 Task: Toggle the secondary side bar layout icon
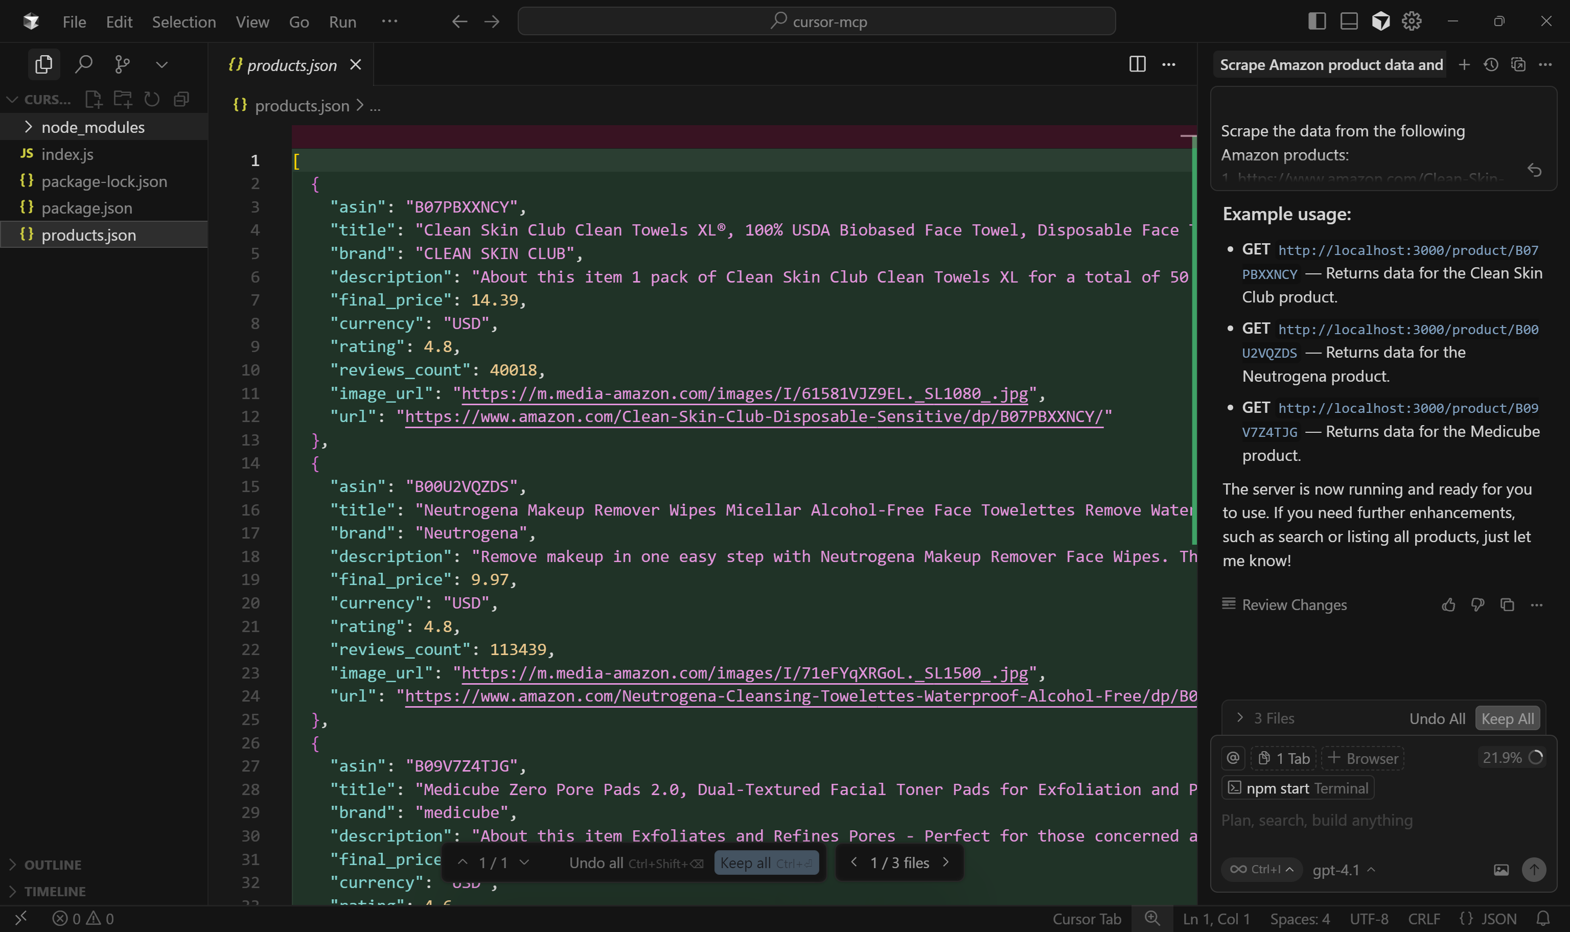pos(1318,21)
